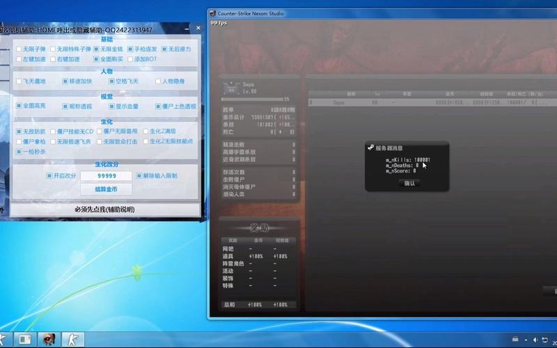Image resolution: width=557 pixels, height=348 pixels.
Task: Minimize the cheat assistant window
Action: pos(187,29)
